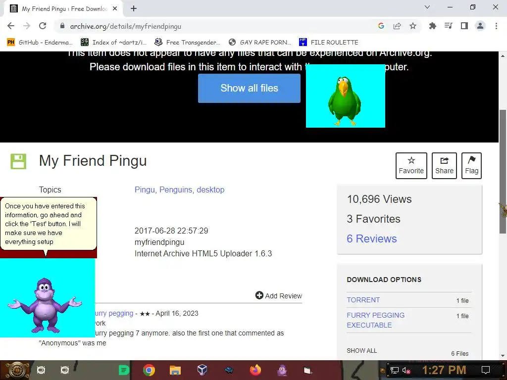Click the scrollbar up arrow
The image size is (507, 380).
coord(503,56)
